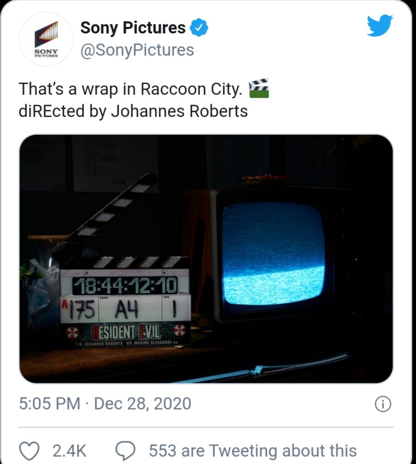This screenshot has height=464, width=416.
Task: Open "553 are Tweeting about this"
Action: pos(253,451)
